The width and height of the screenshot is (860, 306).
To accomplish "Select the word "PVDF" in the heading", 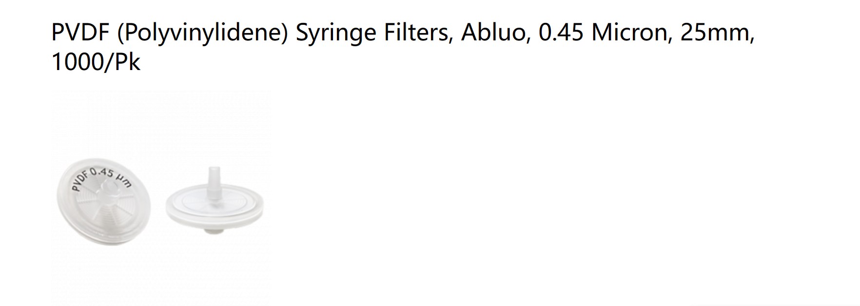I will tap(80, 33).
